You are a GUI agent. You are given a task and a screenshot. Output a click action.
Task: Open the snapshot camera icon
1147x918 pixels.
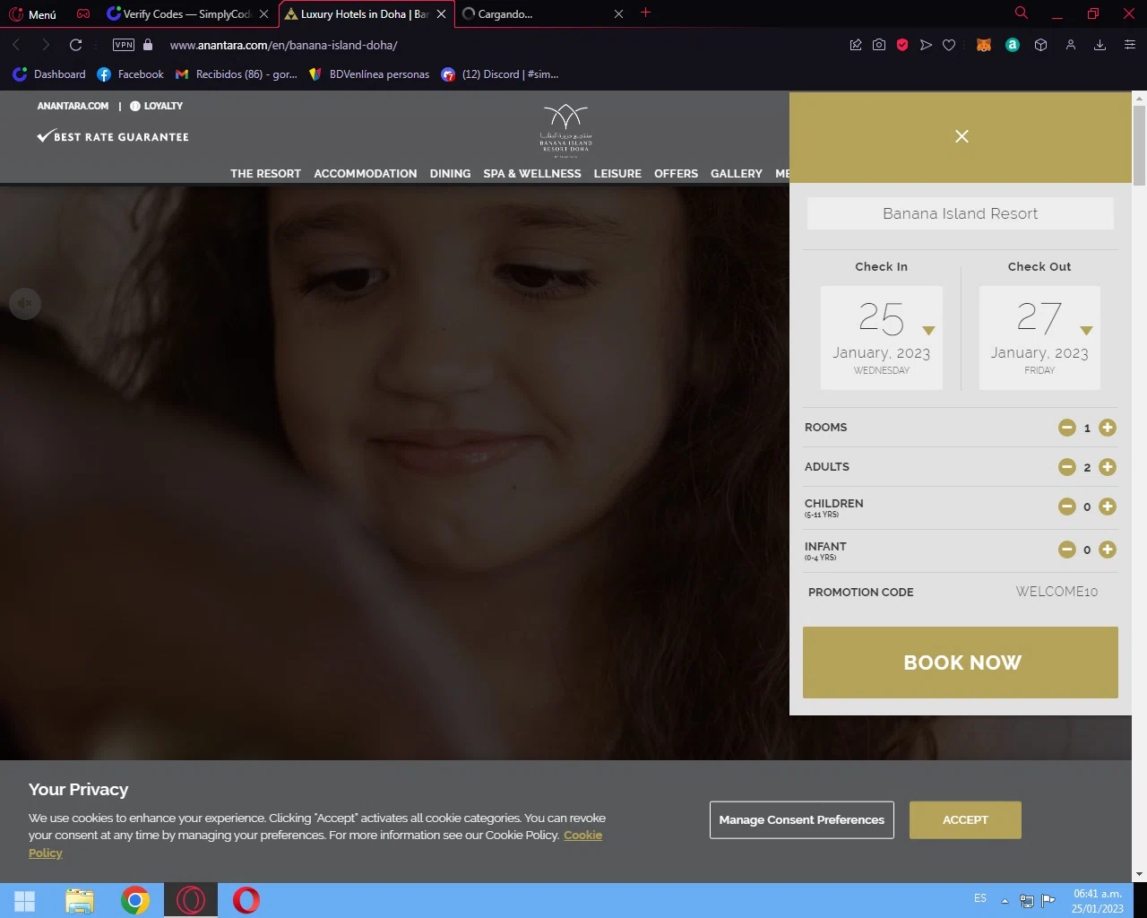[x=879, y=45]
